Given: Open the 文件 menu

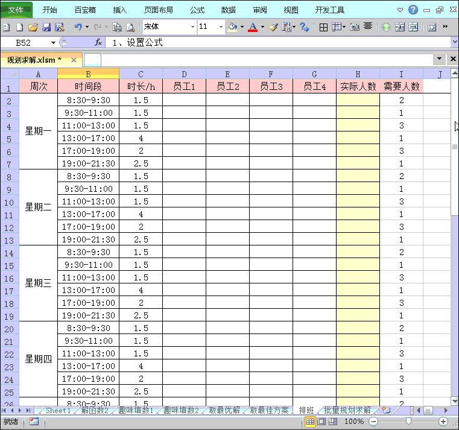Looking at the screenshot, I should [x=16, y=10].
